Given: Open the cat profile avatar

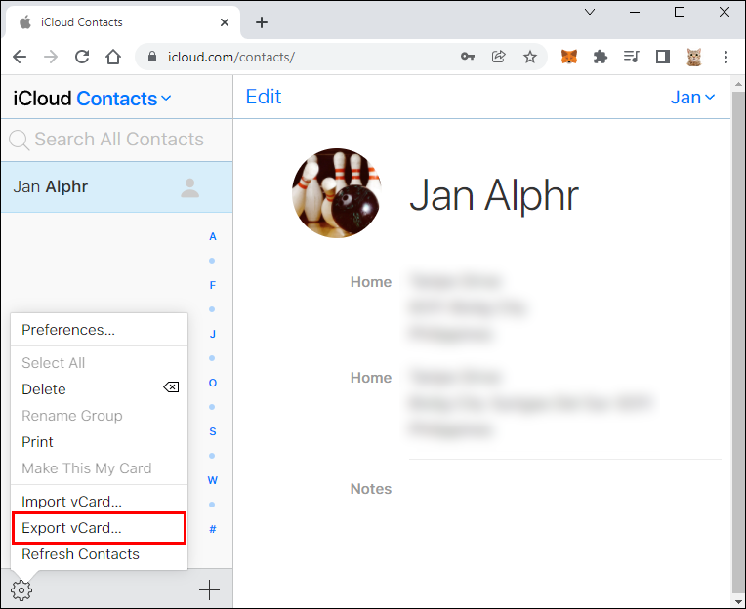Looking at the screenshot, I should click(693, 57).
